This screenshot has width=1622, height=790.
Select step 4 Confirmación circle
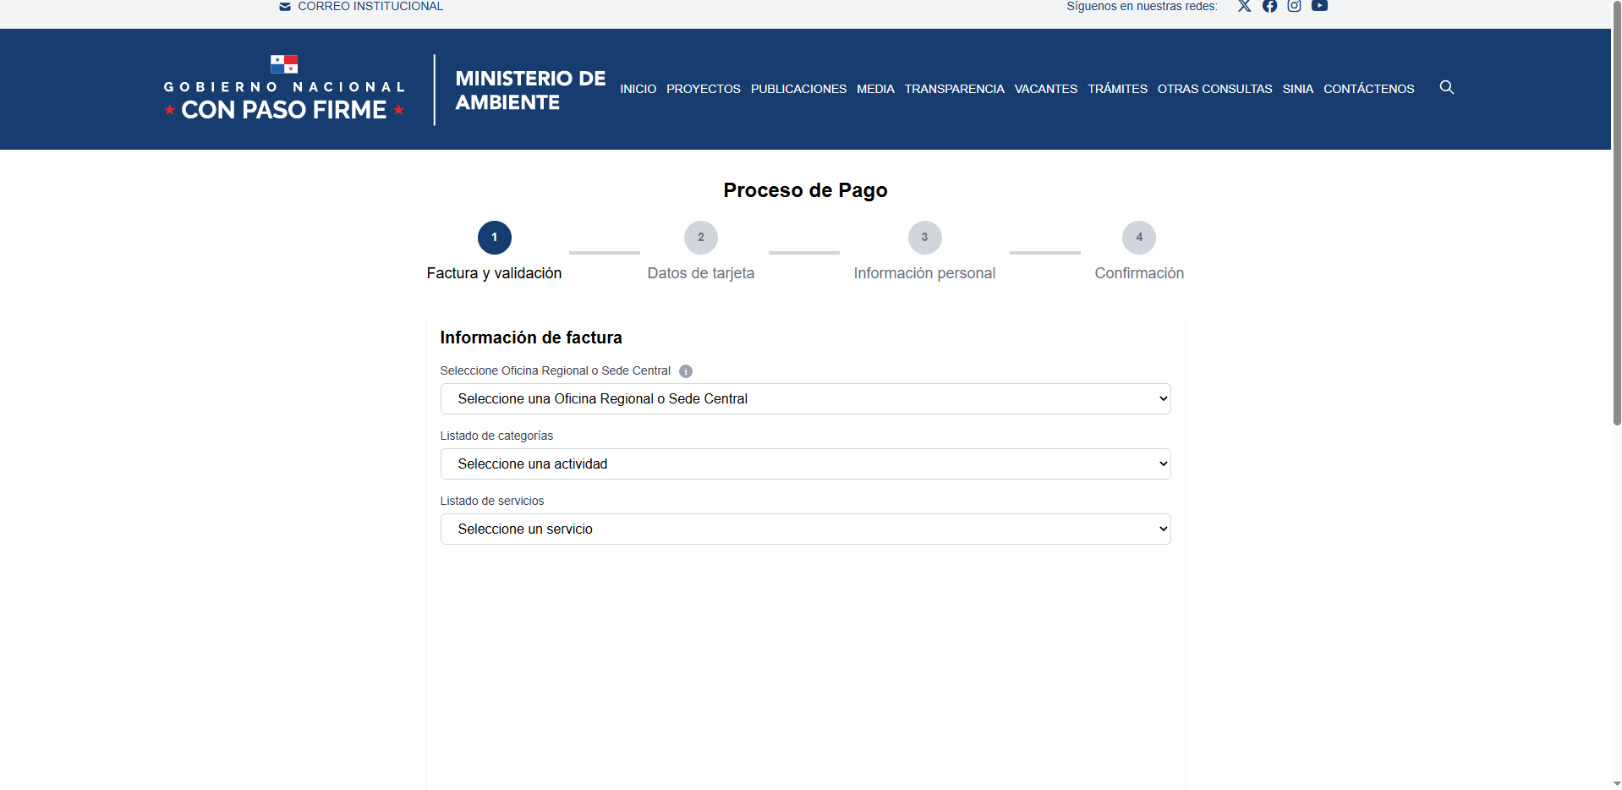(x=1138, y=238)
